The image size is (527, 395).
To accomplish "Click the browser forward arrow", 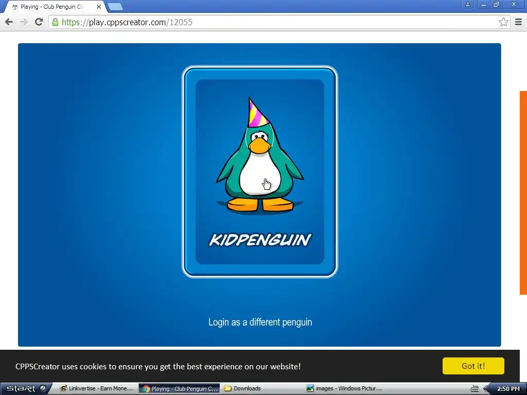I will tap(24, 22).
